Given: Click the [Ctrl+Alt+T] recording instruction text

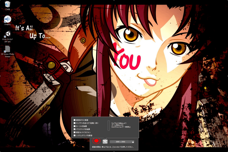Looking at the screenshot, I should [113, 147].
